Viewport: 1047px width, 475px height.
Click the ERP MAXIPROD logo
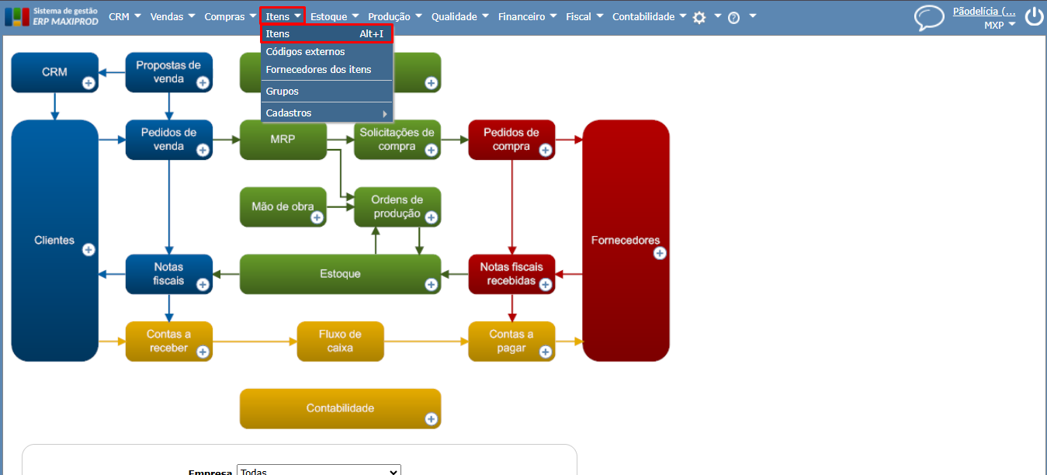coord(51,16)
